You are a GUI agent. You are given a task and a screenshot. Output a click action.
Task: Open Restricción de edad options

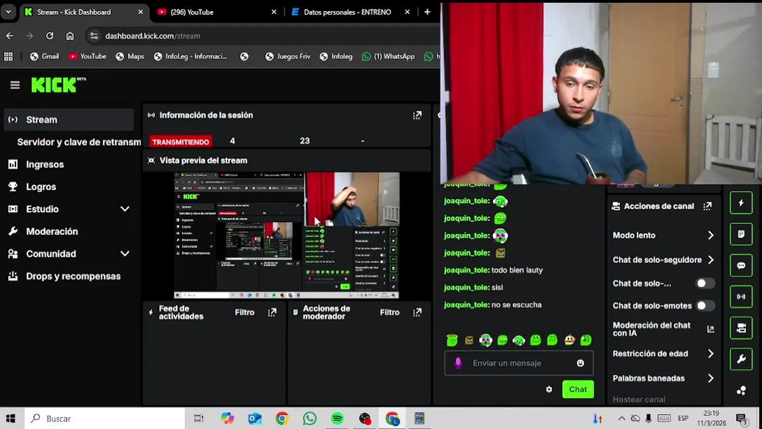(664, 353)
